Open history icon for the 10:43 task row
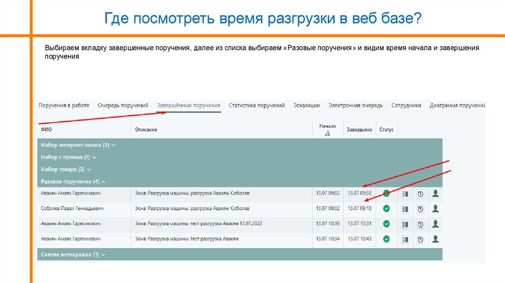This screenshot has width=505, height=283. point(420,239)
